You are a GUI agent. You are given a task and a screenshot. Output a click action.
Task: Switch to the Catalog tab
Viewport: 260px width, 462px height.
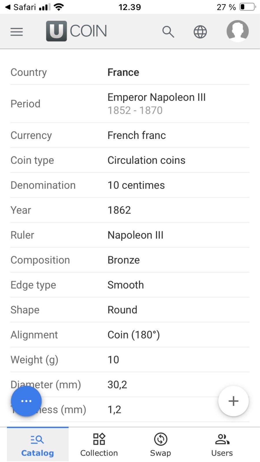38,444
